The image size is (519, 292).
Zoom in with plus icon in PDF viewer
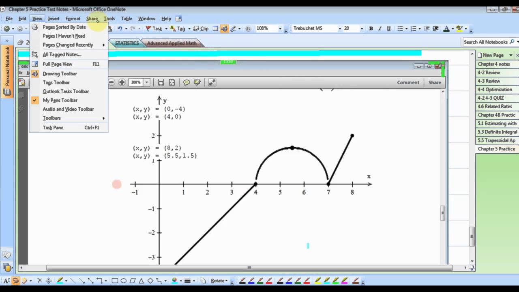coord(122,82)
